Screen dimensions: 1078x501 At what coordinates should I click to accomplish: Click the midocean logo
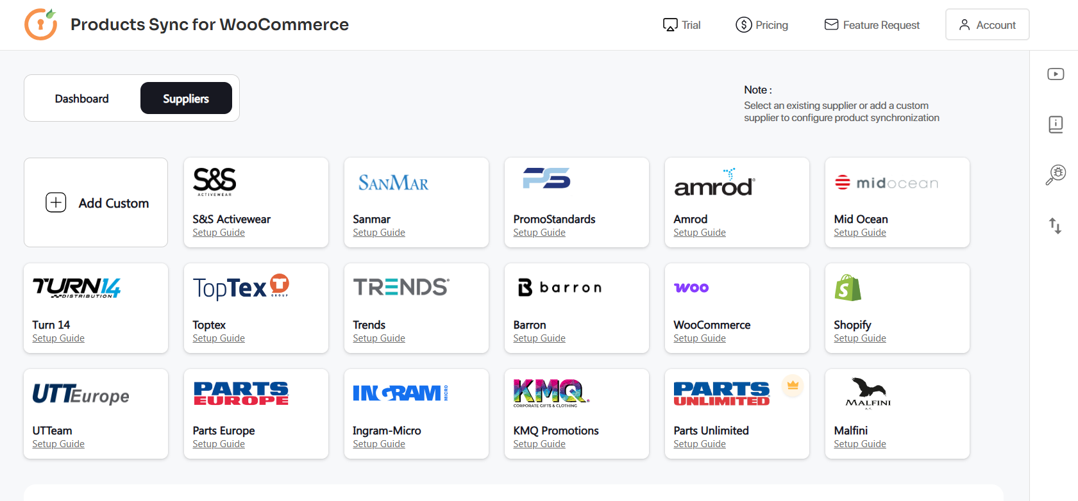[886, 183]
